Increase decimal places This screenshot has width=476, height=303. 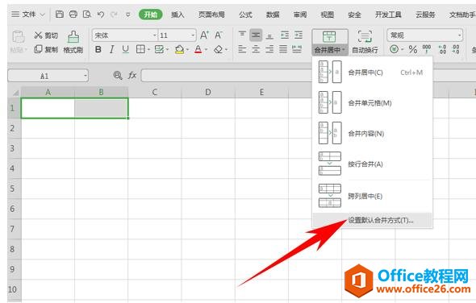(442, 49)
